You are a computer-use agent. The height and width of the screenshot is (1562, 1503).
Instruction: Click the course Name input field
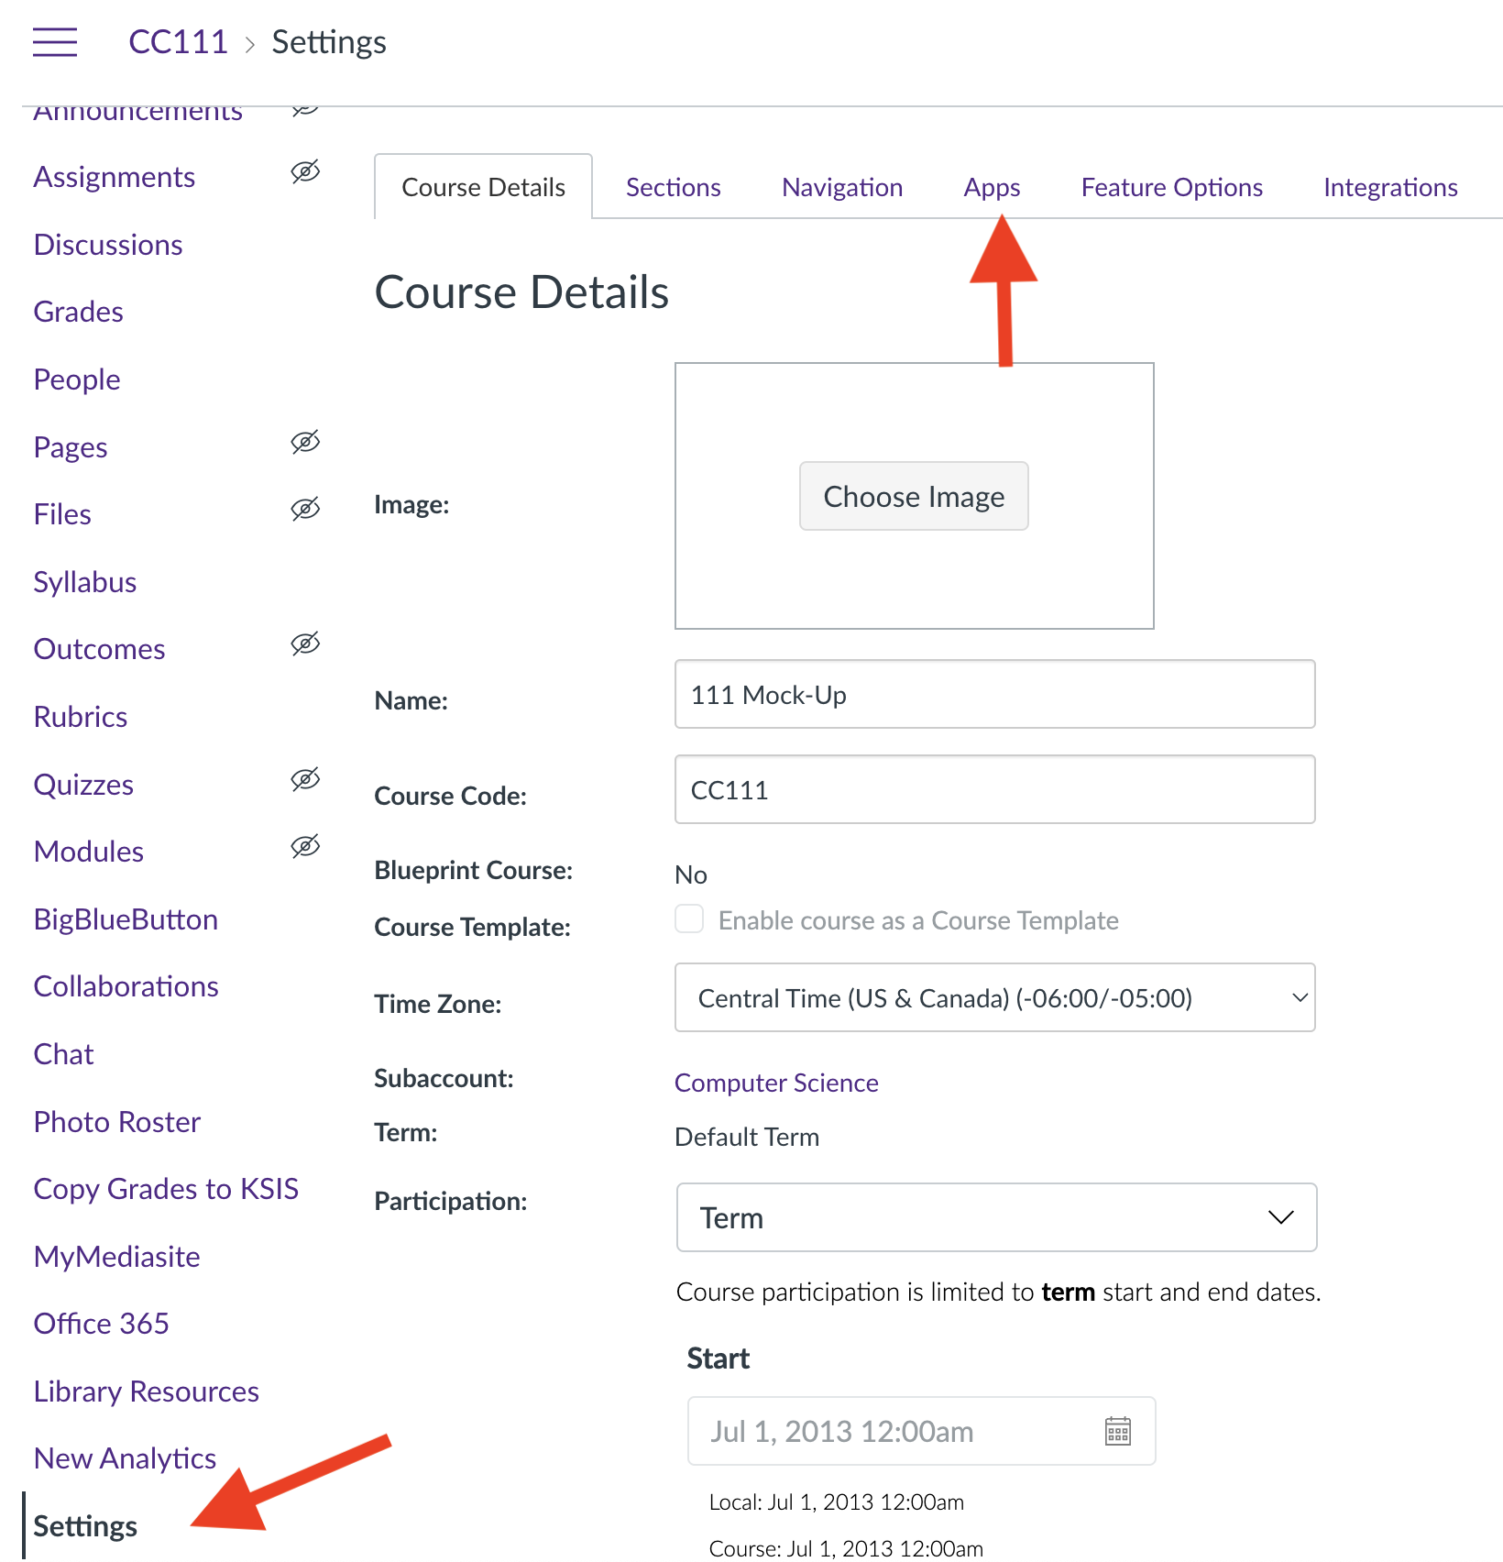(x=995, y=694)
